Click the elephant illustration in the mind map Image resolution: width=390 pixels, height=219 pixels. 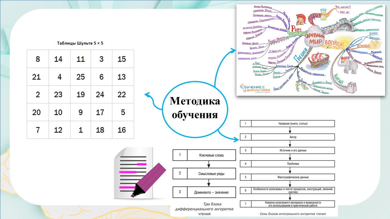pyautogui.click(x=348, y=66)
